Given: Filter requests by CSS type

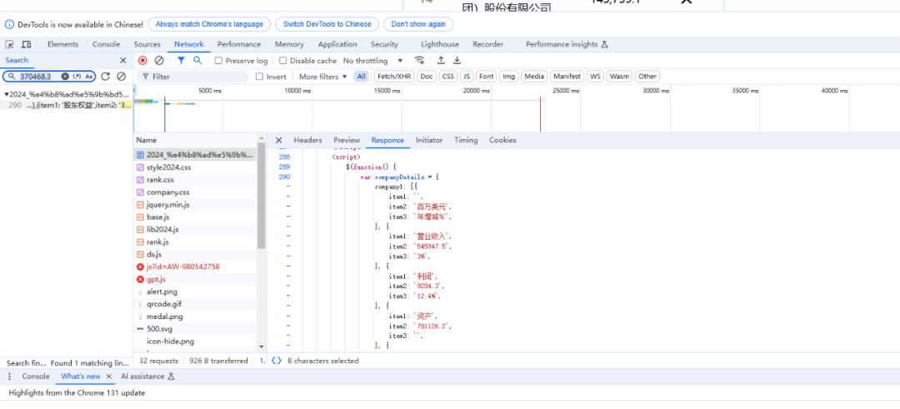Looking at the screenshot, I should pos(448,77).
